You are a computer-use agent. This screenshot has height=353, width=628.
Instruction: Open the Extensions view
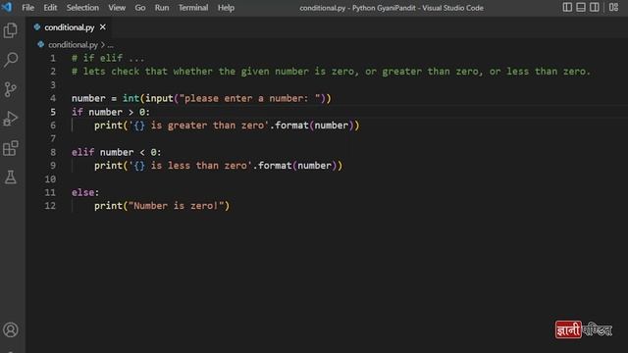tap(11, 148)
